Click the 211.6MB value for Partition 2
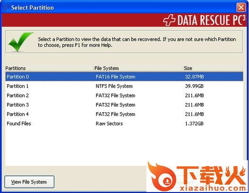The width and height of the screenshot is (249, 193). [194, 96]
